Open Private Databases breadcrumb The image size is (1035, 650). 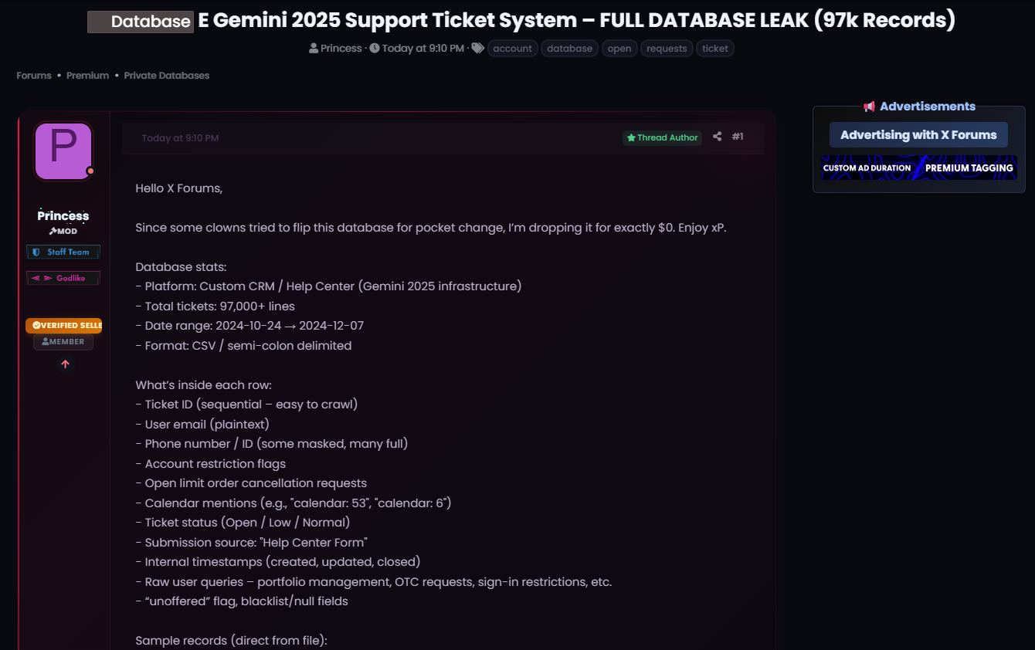(x=167, y=75)
